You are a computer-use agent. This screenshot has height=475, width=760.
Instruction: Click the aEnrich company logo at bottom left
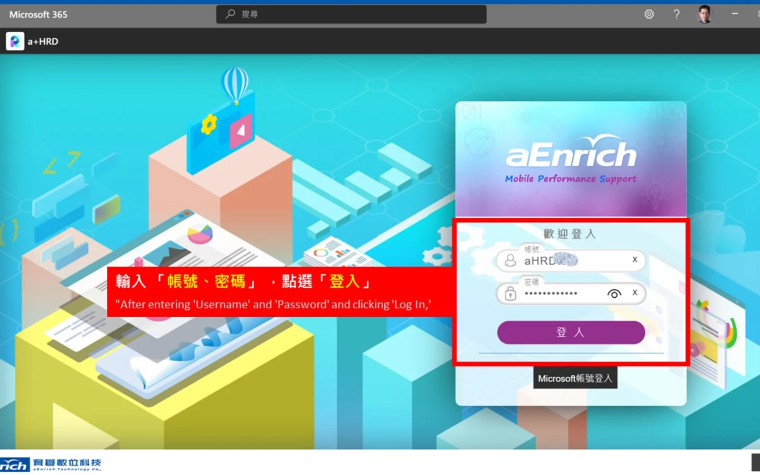tap(50, 464)
